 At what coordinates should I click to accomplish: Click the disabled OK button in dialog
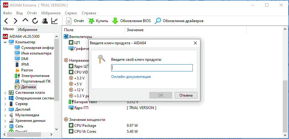161,95
